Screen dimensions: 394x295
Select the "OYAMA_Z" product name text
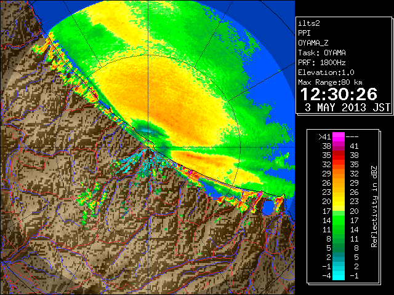[313, 43]
